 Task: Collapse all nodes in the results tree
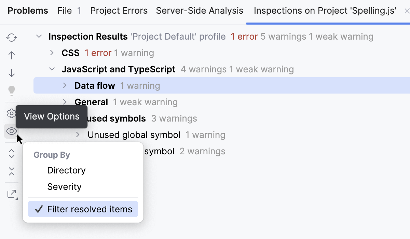coord(11,171)
